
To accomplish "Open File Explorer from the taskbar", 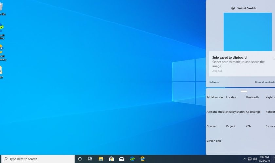I will [101, 159].
